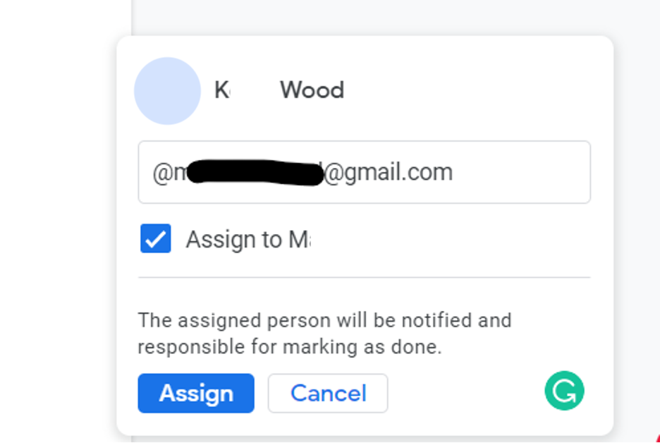Image resolution: width=660 pixels, height=443 pixels.
Task: Click the Cancel button
Action: (x=328, y=393)
